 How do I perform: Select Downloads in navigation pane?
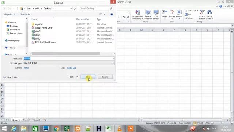coord(15,30)
